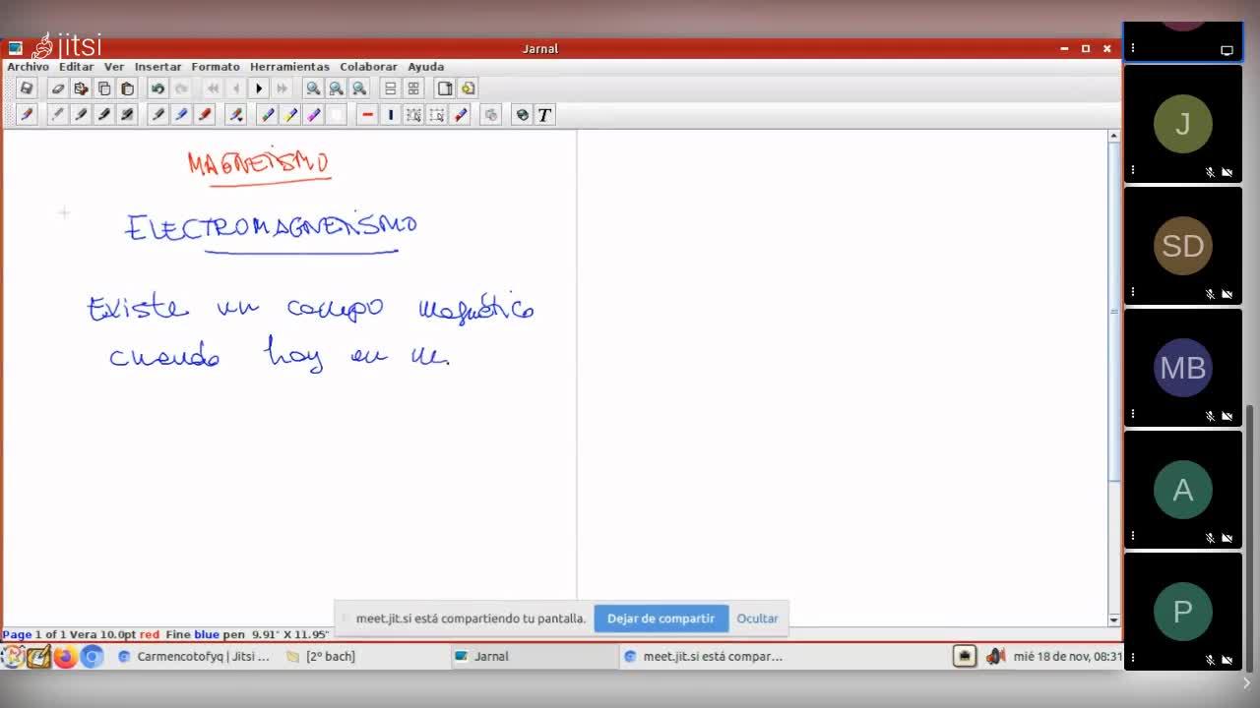Click the Copy icon in Jarnal toolbar
Viewport: 1260px width, 708px height.
(x=104, y=88)
